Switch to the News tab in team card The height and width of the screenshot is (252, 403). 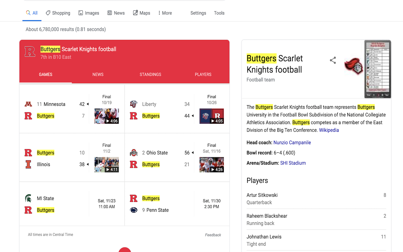(x=98, y=75)
